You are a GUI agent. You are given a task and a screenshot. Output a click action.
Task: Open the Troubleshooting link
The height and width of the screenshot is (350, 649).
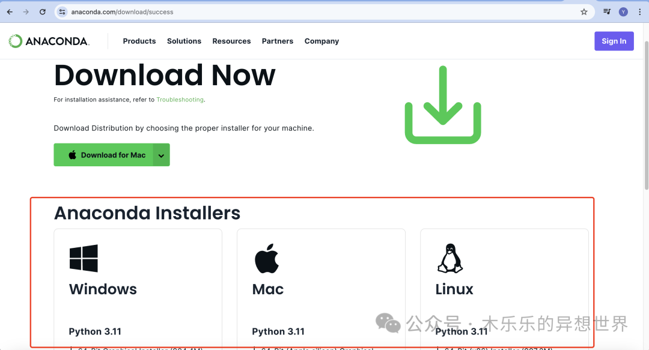(x=180, y=100)
